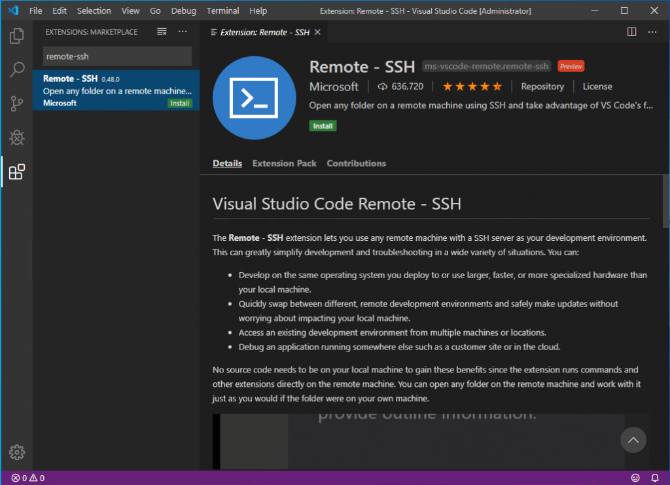The width and height of the screenshot is (670, 485).
Task: Open More Actions menu in Extensions sidebar
Action: click(x=183, y=31)
